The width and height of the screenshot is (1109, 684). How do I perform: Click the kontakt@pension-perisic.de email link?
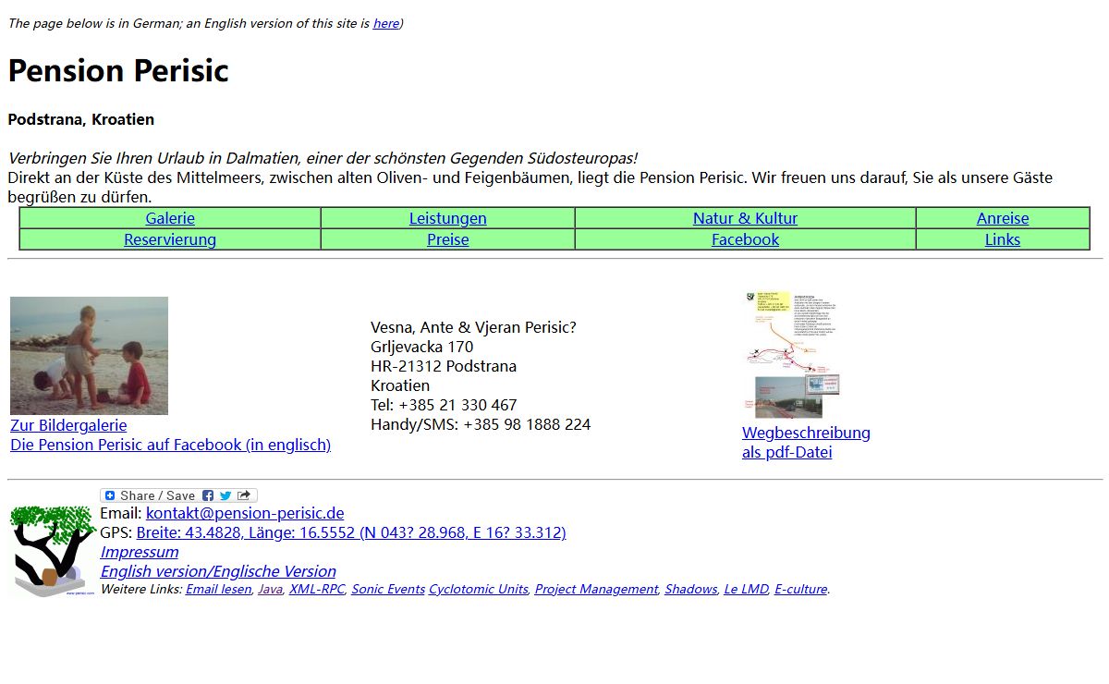[245, 513]
